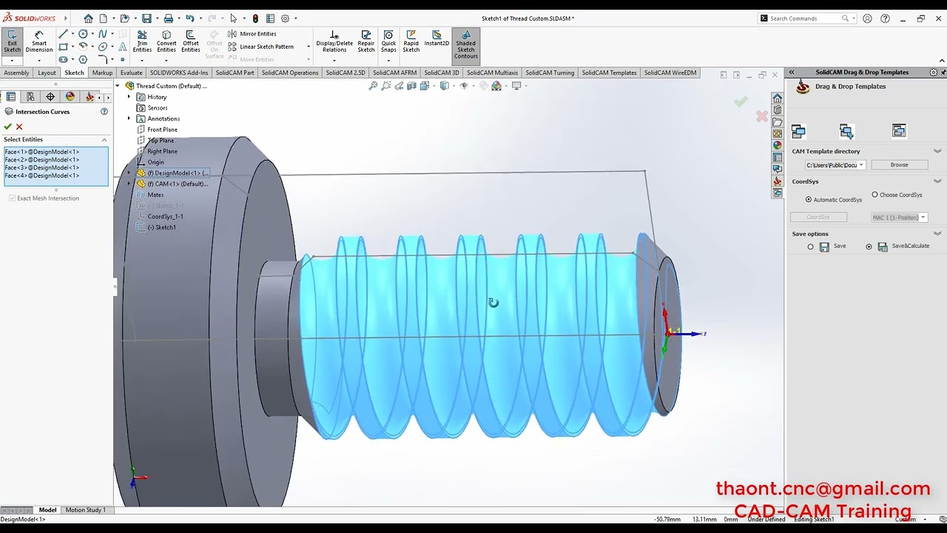The height and width of the screenshot is (533, 947).
Task: Click the disabled CoordSys button
Action: 818,218
